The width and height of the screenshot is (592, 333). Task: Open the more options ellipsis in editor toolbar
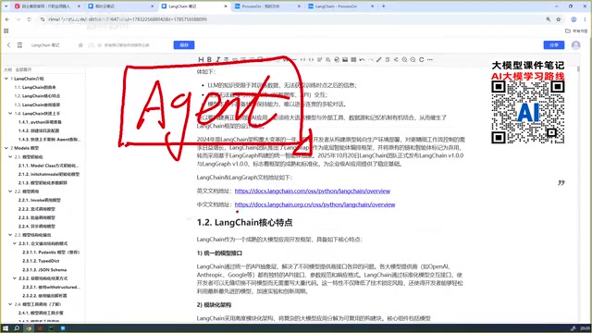(x=429, y=59)
